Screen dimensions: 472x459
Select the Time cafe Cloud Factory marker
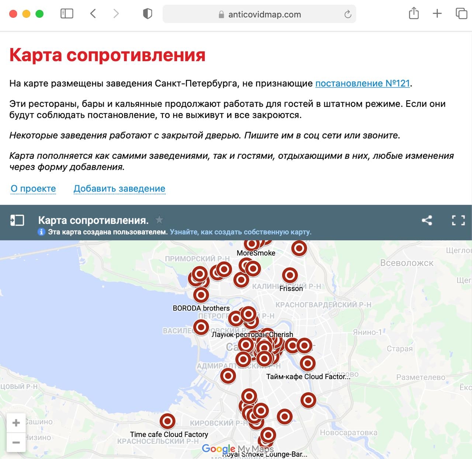pos(167,421)
